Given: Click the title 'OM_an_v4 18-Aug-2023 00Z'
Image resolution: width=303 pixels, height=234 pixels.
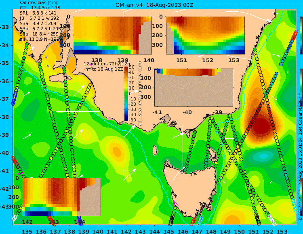Looking at the screenshot, I should [154, 5].
